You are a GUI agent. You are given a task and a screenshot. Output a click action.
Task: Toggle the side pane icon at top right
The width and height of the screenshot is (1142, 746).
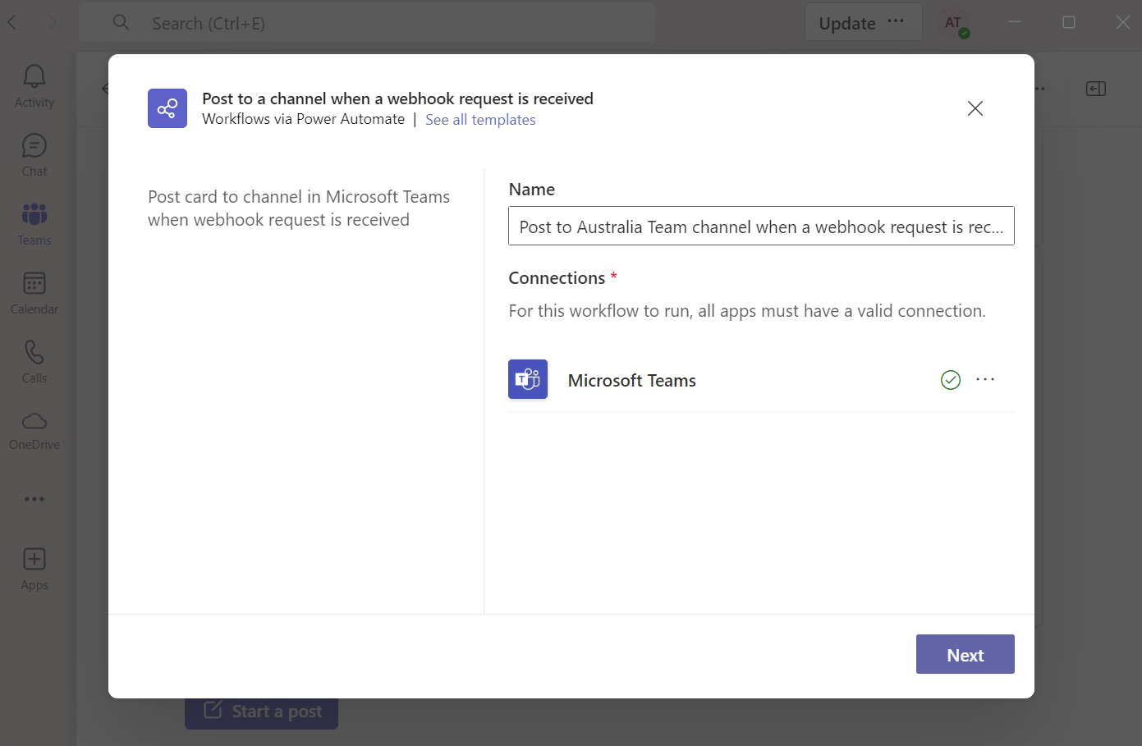(1096, 89)
